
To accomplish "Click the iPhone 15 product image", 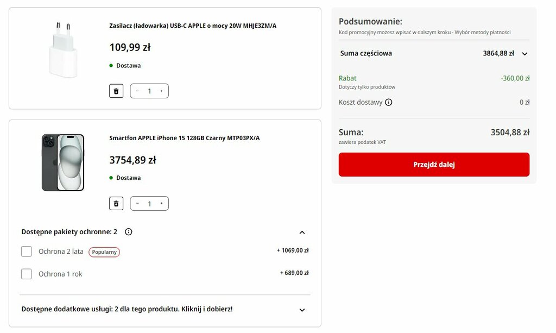I will point(63,162).
